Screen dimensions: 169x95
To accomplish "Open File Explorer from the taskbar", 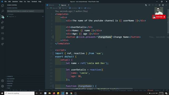I will click(50, 93).
